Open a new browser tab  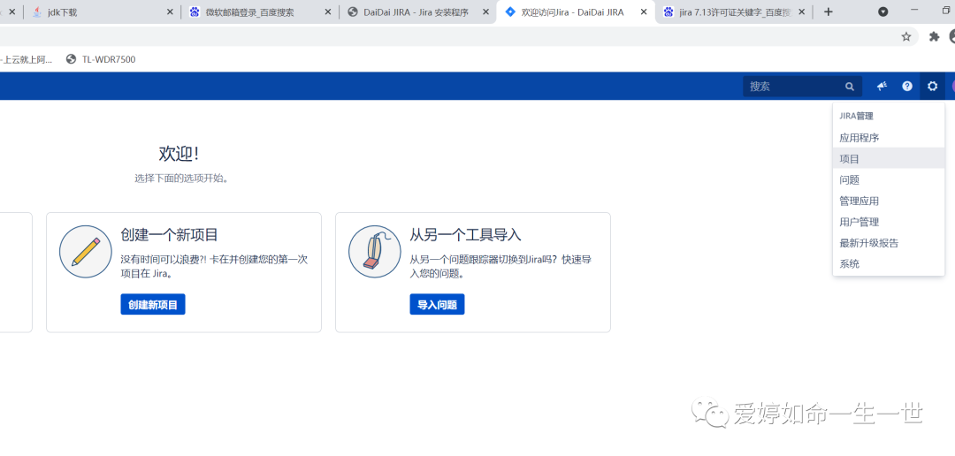click(x=828, y=11)
